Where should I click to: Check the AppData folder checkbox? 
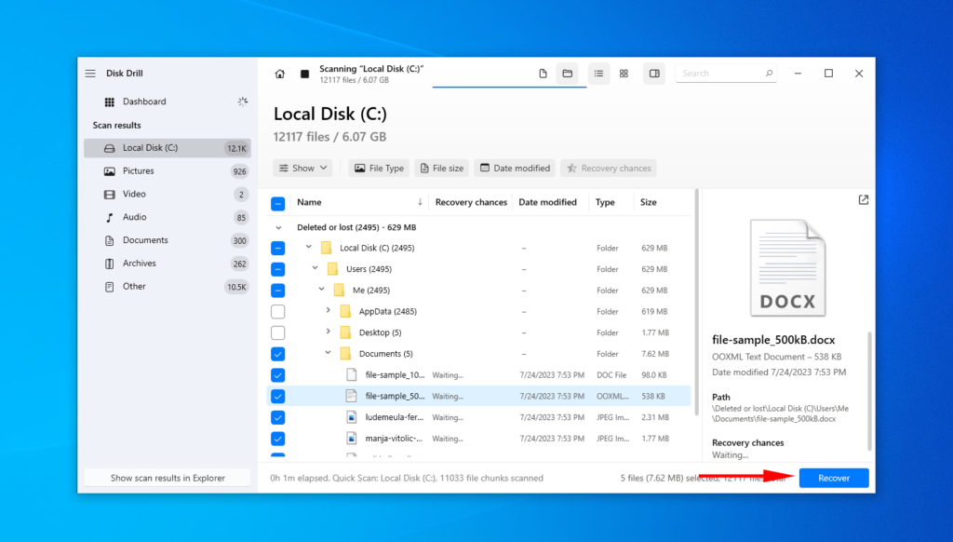(277, 311)
